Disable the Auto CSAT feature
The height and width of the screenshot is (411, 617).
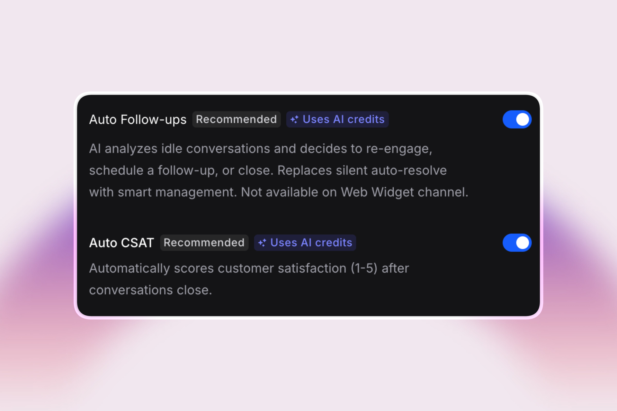(517, 243)
